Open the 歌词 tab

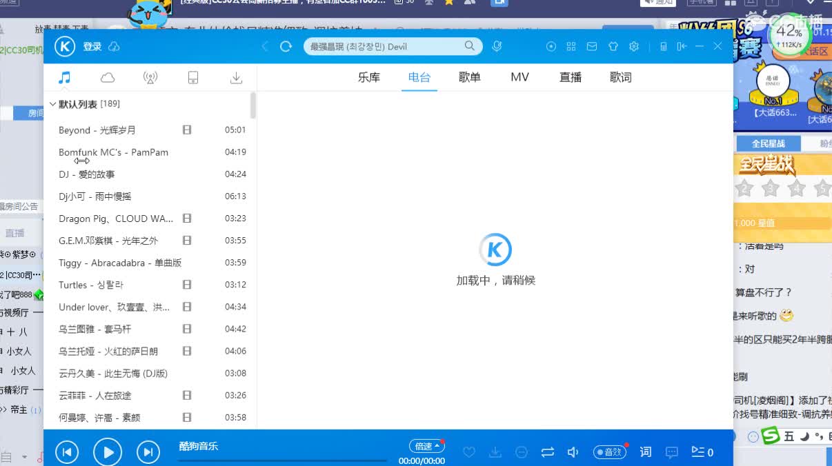(621, 77)
